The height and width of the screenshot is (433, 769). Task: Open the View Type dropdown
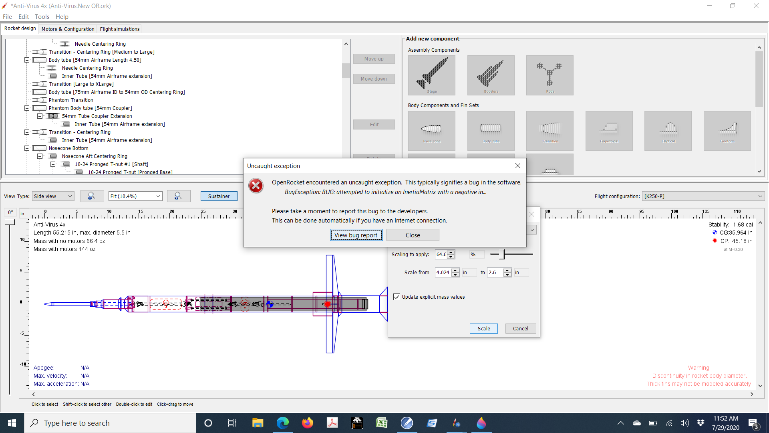[x=53, y=196]
